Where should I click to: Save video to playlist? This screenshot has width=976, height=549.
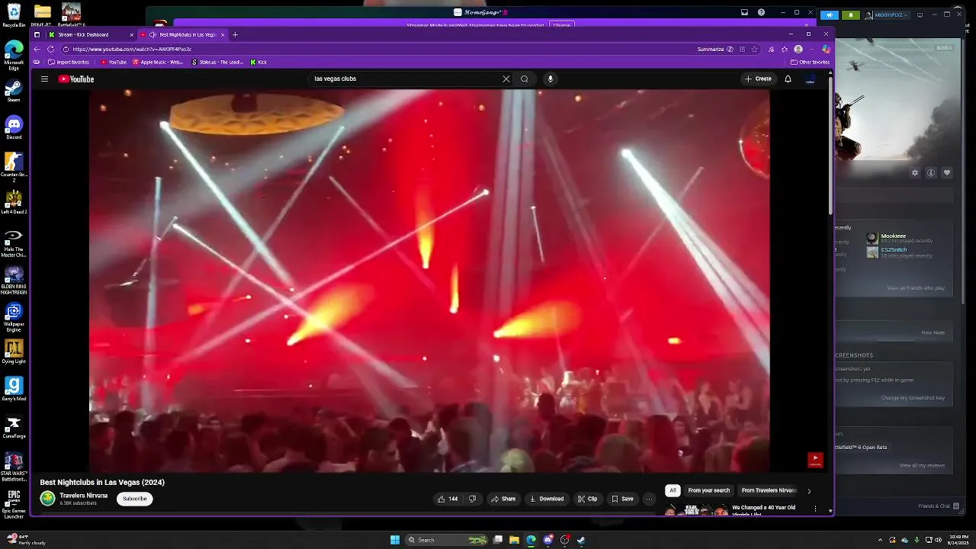622,499
